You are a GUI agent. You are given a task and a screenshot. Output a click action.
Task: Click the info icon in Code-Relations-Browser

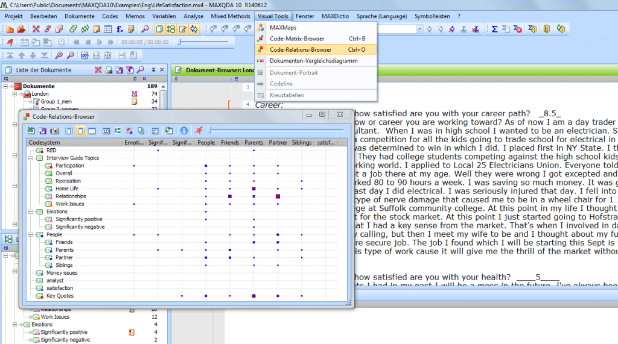tap(183, 131)
